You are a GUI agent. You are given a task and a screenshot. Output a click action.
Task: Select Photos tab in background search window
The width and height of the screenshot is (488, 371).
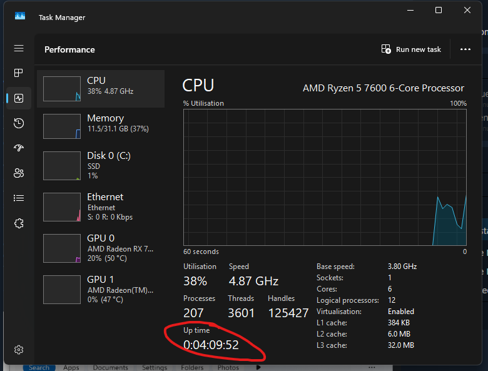point(228,368)
